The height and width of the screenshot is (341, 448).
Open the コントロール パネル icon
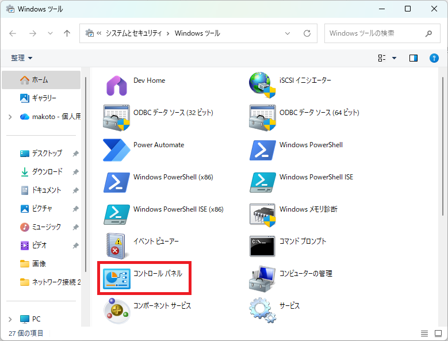point(117,278)
